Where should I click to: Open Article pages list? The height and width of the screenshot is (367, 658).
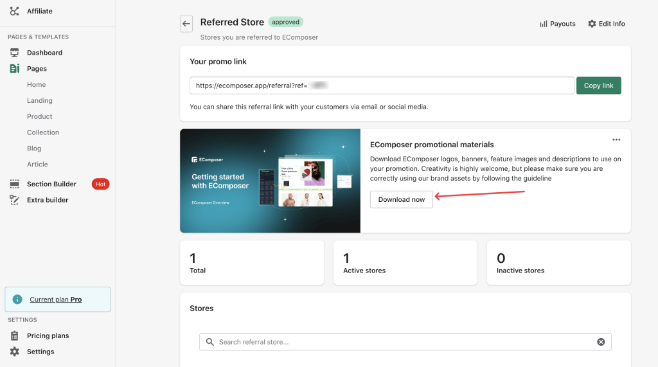click(x=37, y=164)
